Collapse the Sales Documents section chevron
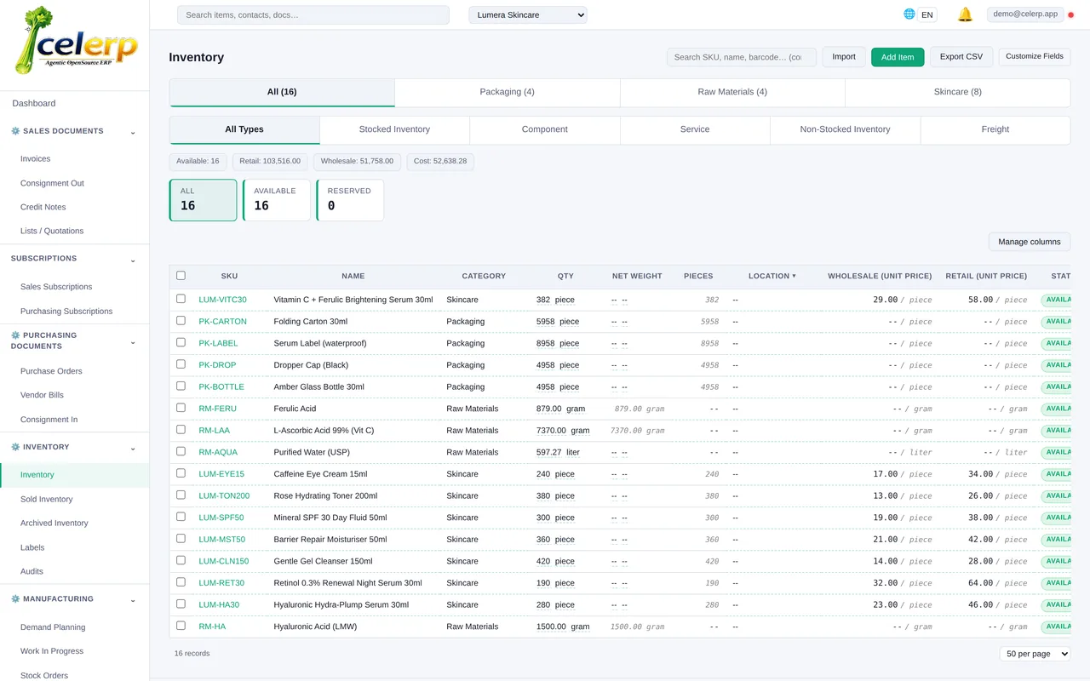The image size is (1090, 681). point(133,132)
